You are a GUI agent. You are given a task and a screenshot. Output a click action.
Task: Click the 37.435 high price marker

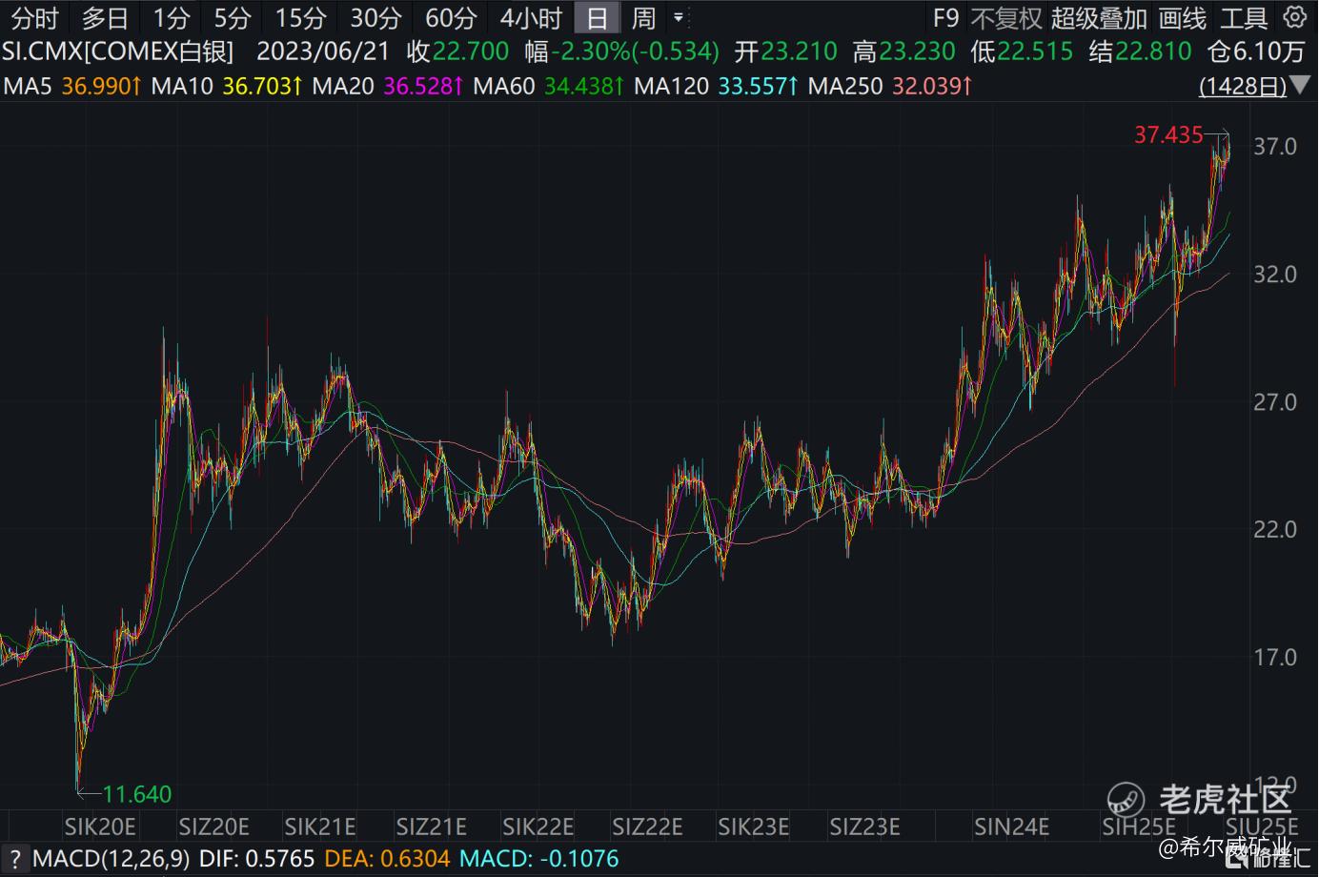click(1168, 135)
